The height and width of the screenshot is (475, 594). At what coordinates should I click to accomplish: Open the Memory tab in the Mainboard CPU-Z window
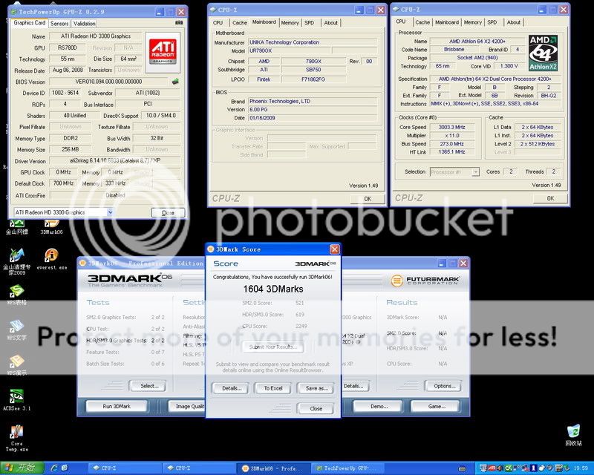(290, 22)
